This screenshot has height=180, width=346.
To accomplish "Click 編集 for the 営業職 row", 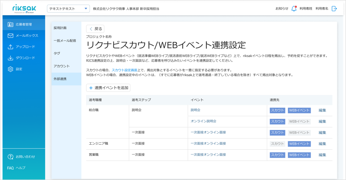I will pos(322,155).
